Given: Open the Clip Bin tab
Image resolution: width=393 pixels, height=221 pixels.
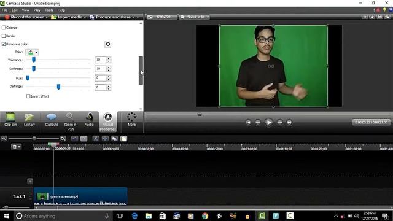Looking at the screenshot, I should tap(10, 120).
